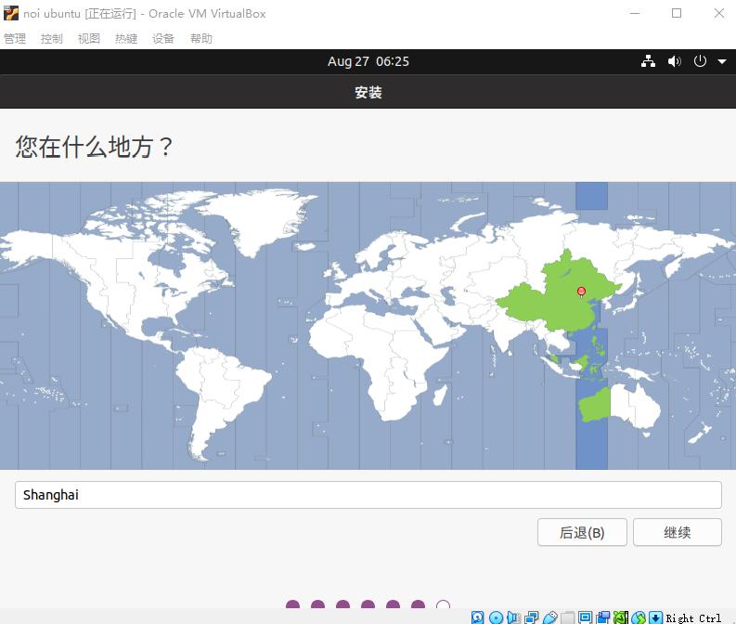Click the Shanghai timezone text field
Screen dimensions: 736x624
tap(368, 495)
